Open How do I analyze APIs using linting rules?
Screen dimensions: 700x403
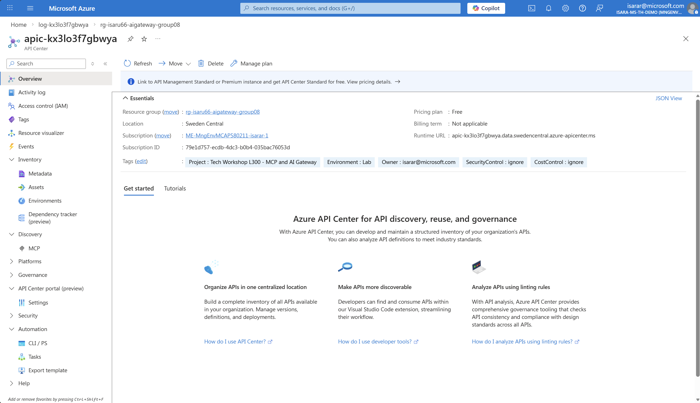click(525, 341)
